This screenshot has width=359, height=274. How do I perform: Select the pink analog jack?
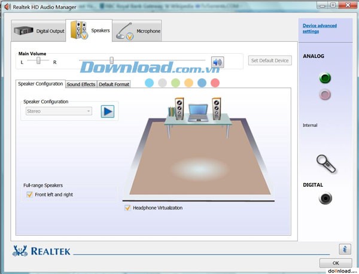pos(325,95)
